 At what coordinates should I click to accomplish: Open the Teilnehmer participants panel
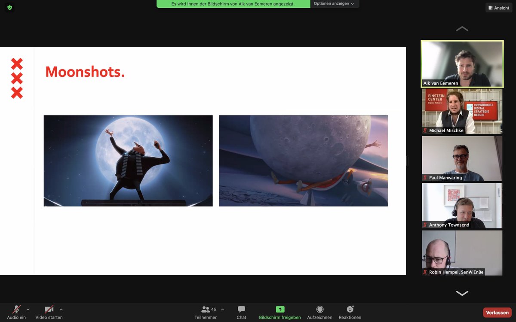pyautogui.click(x=206, y=312)
